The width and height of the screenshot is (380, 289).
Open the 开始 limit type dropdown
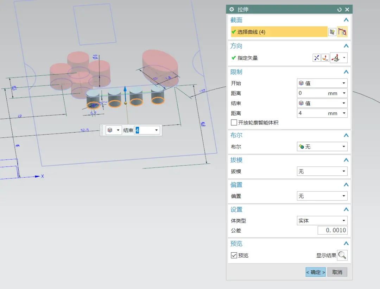[x=322, y=83]
